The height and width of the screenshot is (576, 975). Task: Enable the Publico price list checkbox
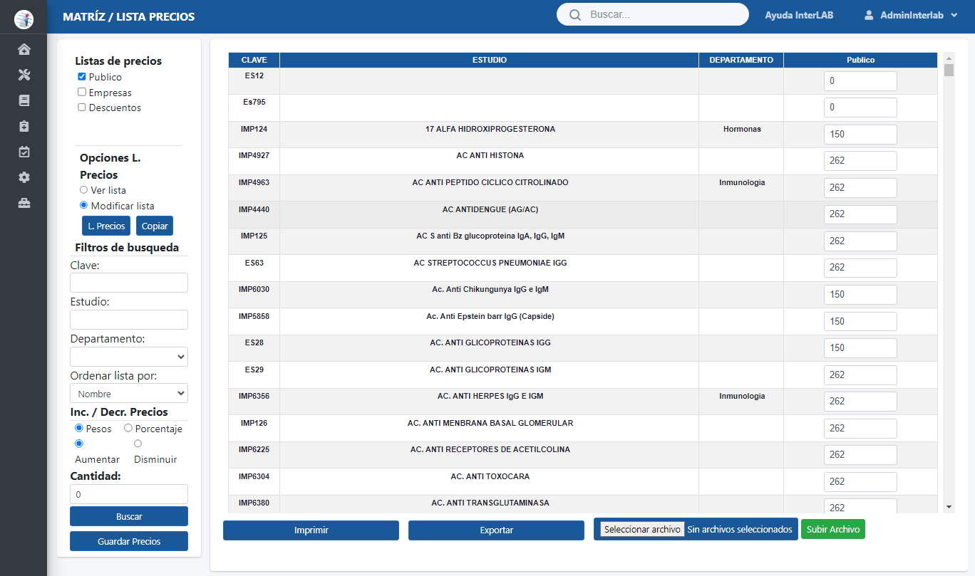(82, 76)
